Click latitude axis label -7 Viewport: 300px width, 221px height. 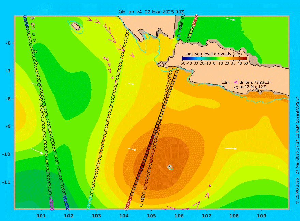click(8, 71)
